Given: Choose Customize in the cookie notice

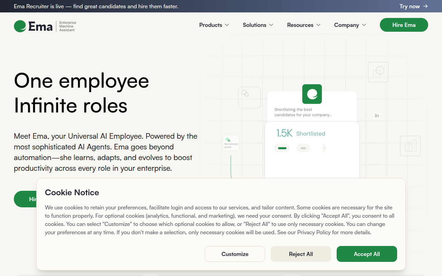Looking at the screenshot, I should [235, 254].
